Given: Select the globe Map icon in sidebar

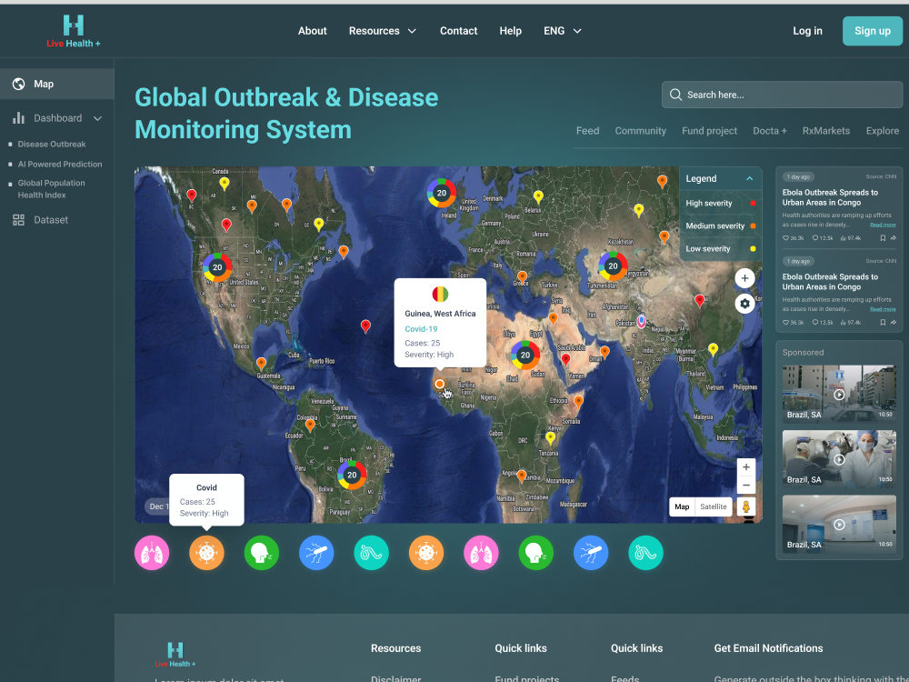Looking at the screenshot, I should tap(18, 84).
